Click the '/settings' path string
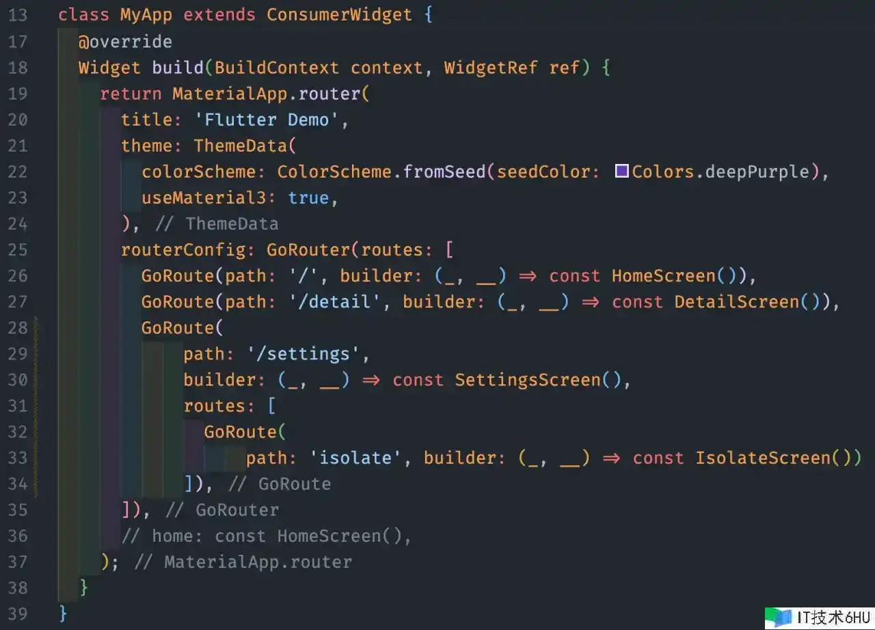 pos(298,354)
